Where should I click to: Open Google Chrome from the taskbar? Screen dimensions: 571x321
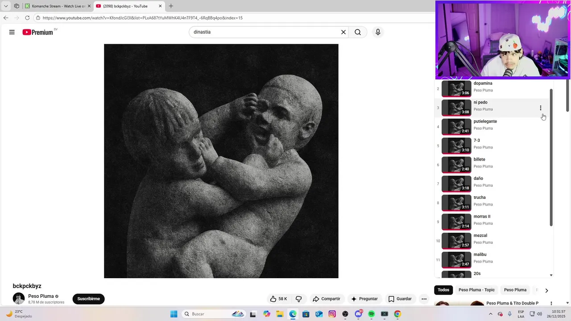(397, 314)
